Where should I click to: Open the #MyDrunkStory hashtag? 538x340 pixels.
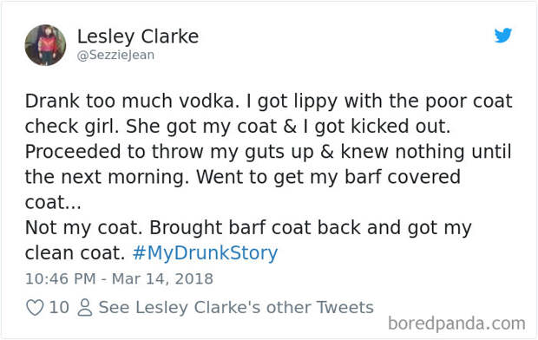tap(205, 253)
